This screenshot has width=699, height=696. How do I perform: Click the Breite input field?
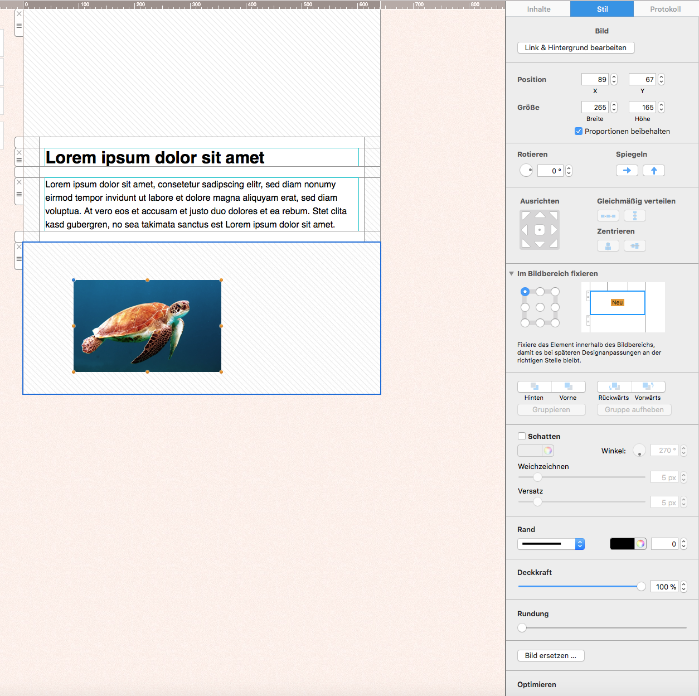pyautogui.click(x=595, y=107)
